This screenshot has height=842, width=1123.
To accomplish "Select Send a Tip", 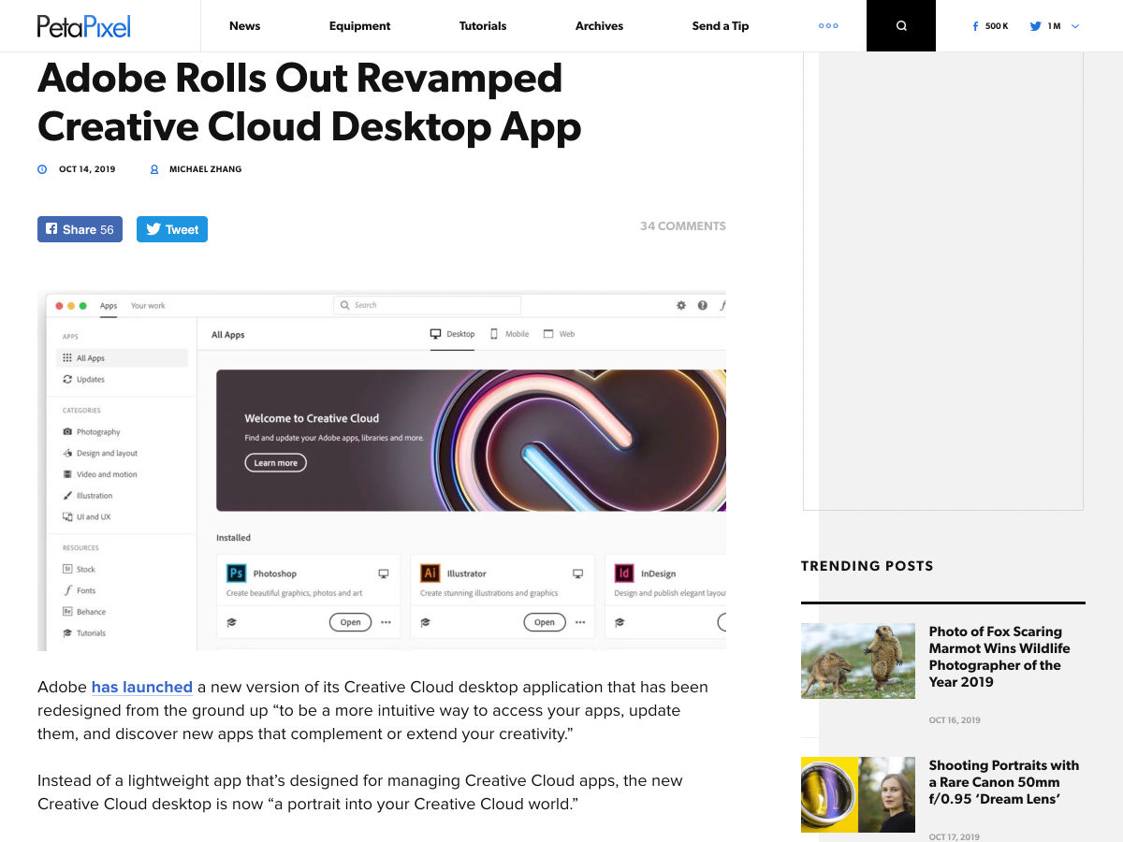I will pos(721,26).
